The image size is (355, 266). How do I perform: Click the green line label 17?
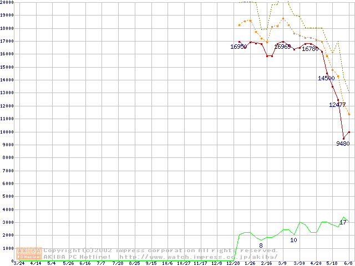[x=343, y=222]
